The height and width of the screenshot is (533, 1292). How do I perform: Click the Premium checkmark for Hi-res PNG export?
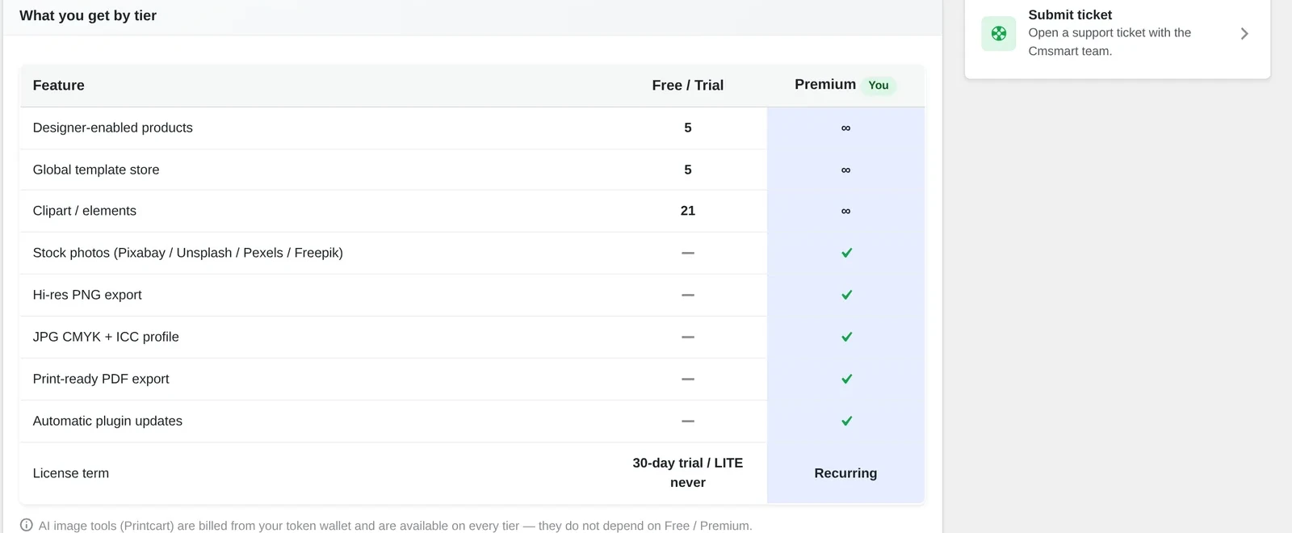coord(846,295)
